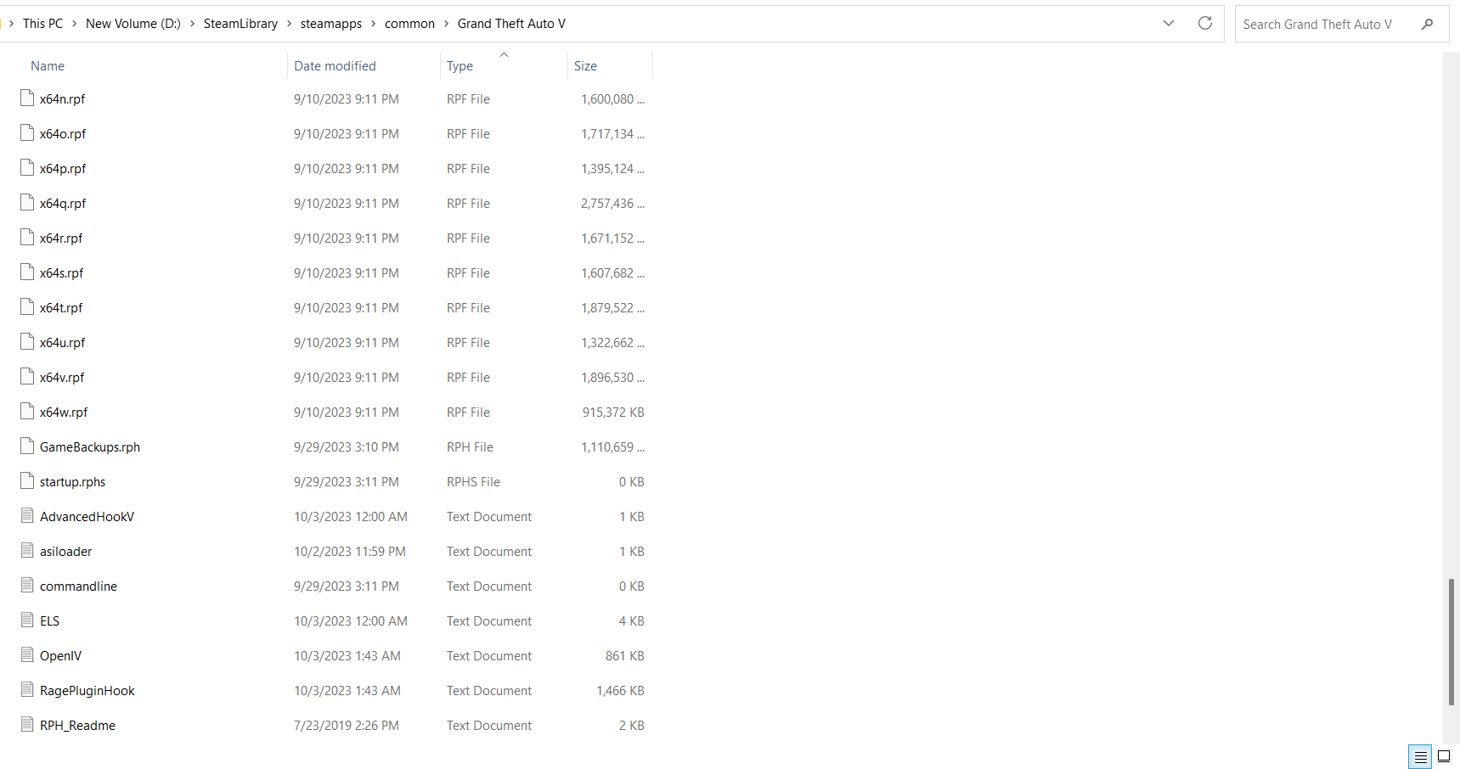Click the date 7/23/2019 2:26 PM
This screenshot has width=1460, height=769.
[x=347, y=726]
